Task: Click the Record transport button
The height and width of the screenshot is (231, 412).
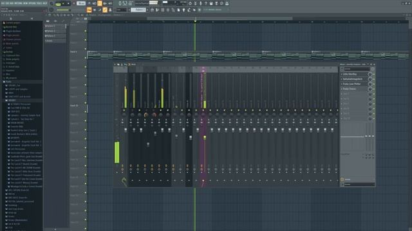Action: point(74,3)
